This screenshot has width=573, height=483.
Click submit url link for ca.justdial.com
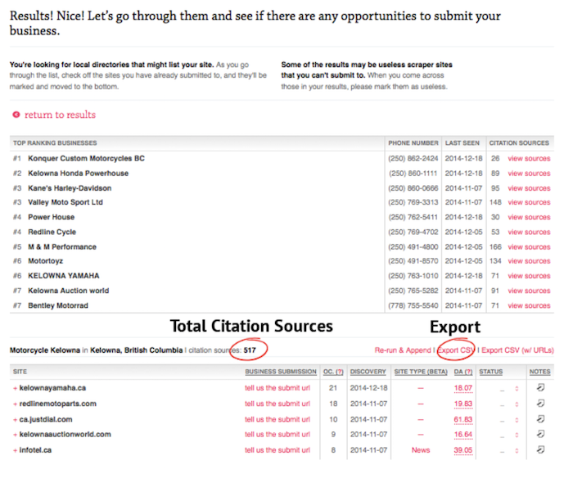pyautogui.click(x=277, y=419)
